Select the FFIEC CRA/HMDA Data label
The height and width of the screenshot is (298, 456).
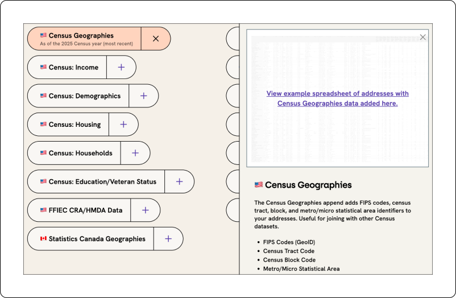(85, 210)
